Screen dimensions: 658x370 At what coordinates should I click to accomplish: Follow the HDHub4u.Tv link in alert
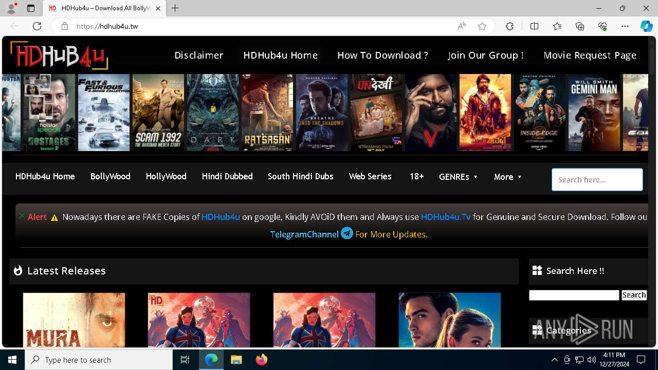pos(446,217)
